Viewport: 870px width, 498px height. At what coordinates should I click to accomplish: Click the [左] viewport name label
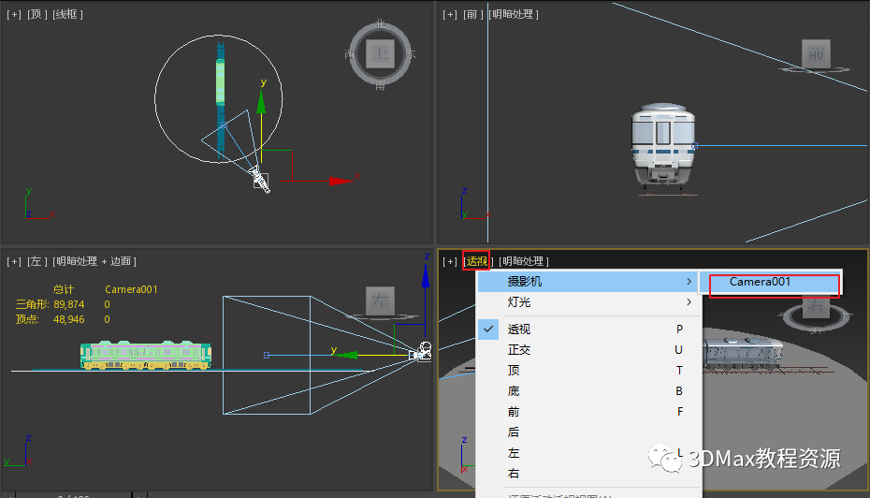37,261
